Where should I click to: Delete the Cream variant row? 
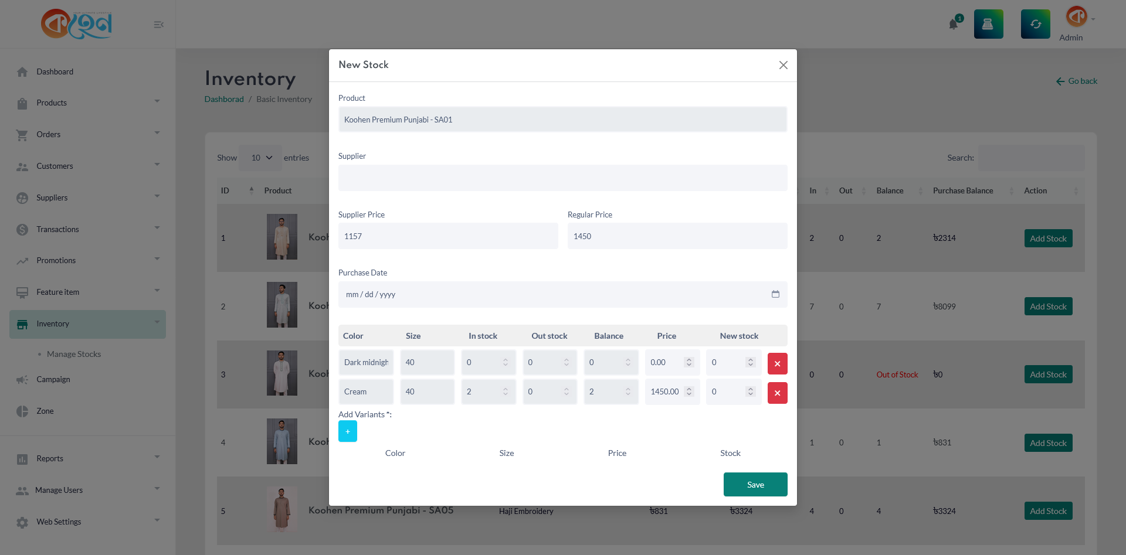click(777, 393)
